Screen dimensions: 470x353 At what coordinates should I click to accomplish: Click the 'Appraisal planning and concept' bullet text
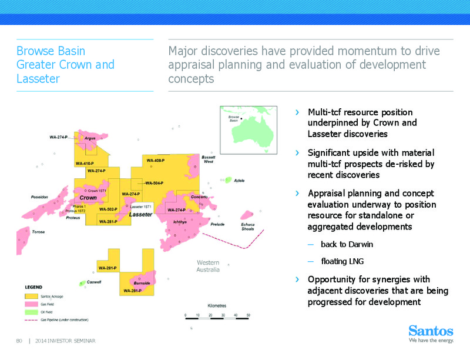372,210
